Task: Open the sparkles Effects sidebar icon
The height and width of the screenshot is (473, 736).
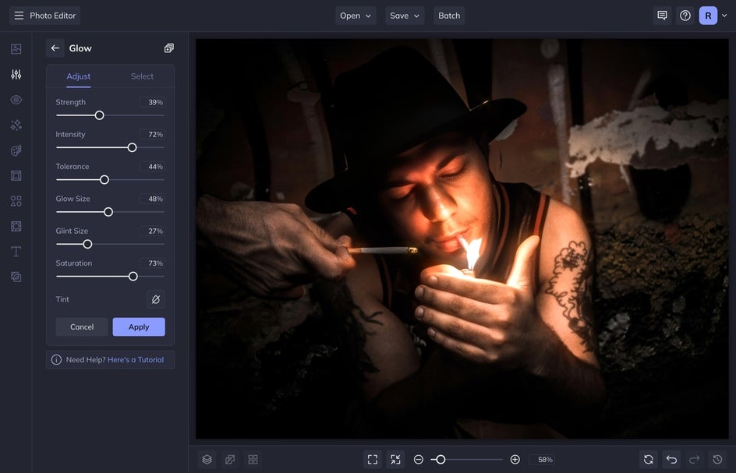Action: (x=16, y=125)
